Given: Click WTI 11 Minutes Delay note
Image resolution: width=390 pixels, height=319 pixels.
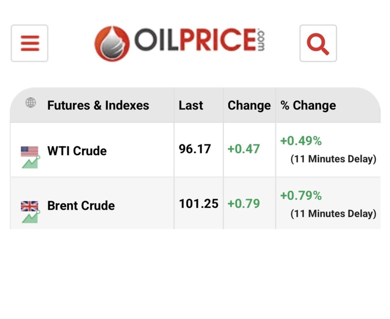Looking at the screenshot, I should pyautogui.click(x=333, y=159).
